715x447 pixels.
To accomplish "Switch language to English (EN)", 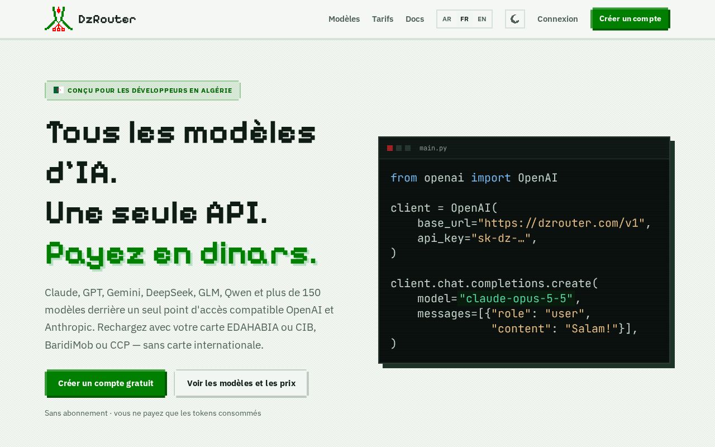I will 482,19.
